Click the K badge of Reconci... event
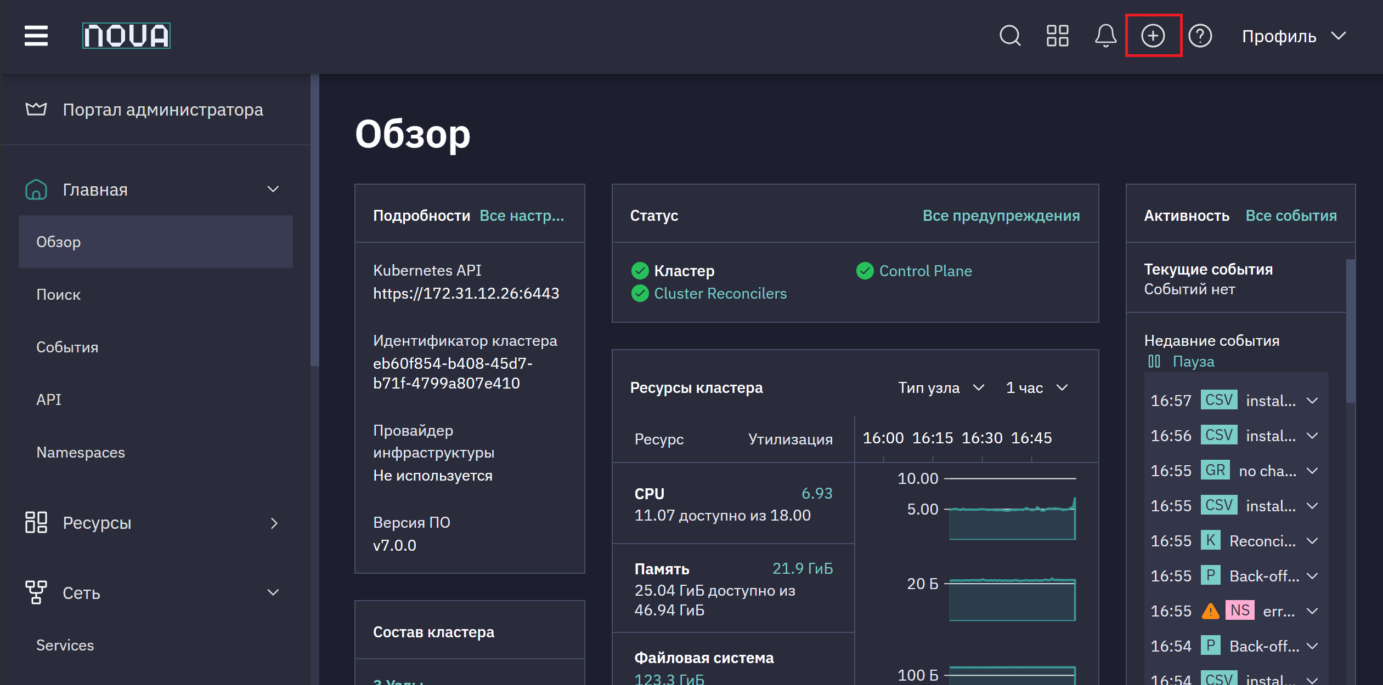 coord(1211,540)
